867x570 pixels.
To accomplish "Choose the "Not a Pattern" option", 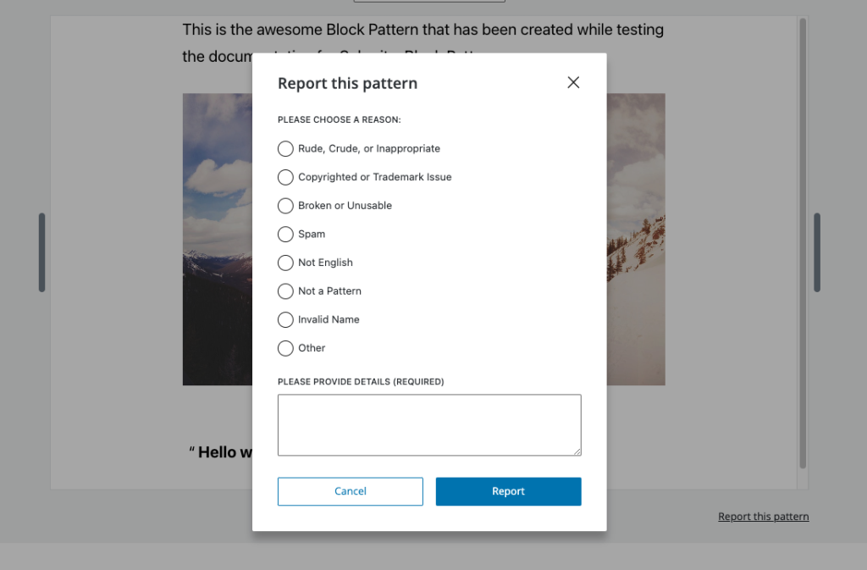I will coord(285,291).
